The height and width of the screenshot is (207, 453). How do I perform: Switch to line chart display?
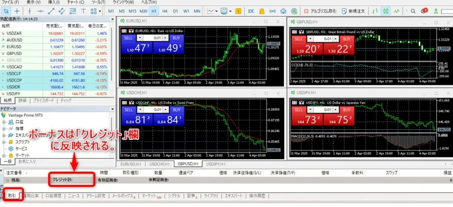point(397,11)
